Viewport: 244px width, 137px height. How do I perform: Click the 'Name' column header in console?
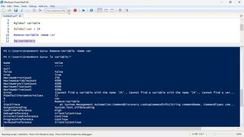(x=7, y=63)
